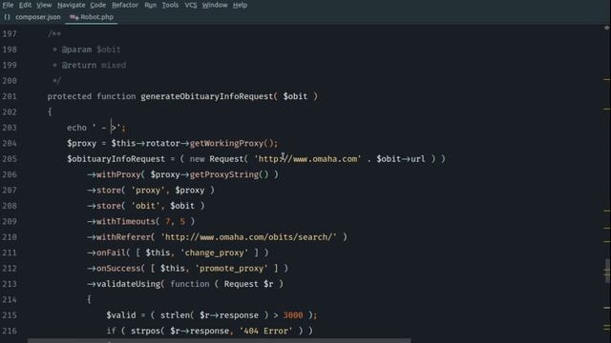Screen dimensions: 611x343
Task: Open the Window menu
Action: (215, 5)
